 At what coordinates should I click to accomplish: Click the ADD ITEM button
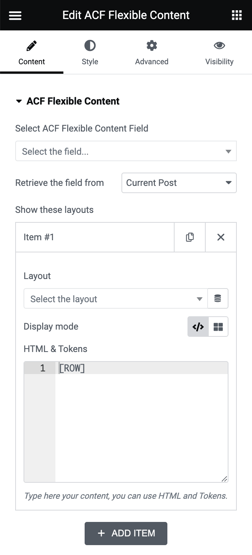[126, 533]
